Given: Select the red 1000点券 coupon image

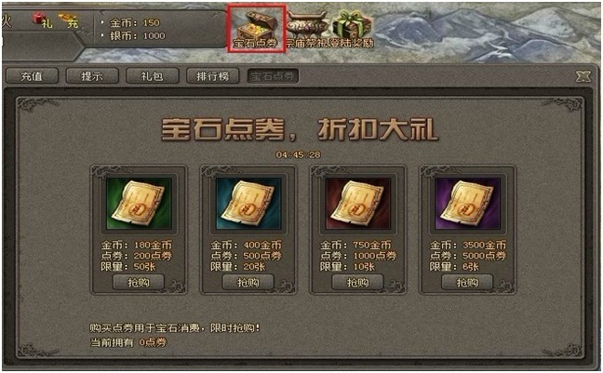Looking at the screenshot, I should click(x=358, y=204).
